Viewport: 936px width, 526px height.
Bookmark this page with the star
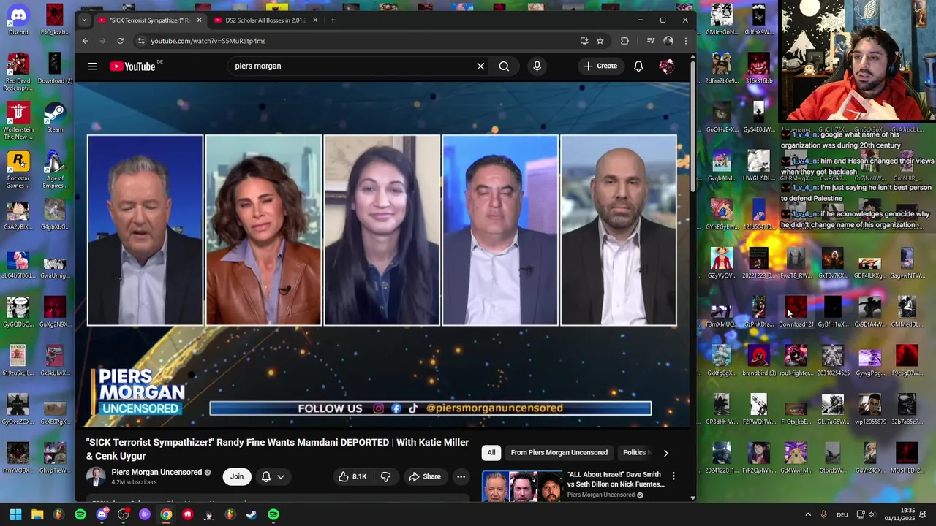click(600, 41)
